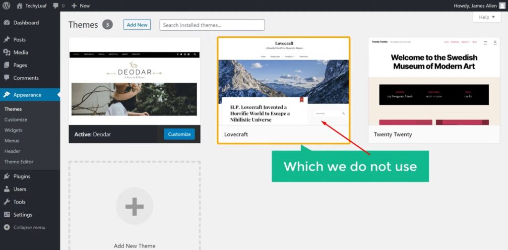Click the Add New themes button
The height and width of the screenshot is (250, 508).
pos(137,25)
